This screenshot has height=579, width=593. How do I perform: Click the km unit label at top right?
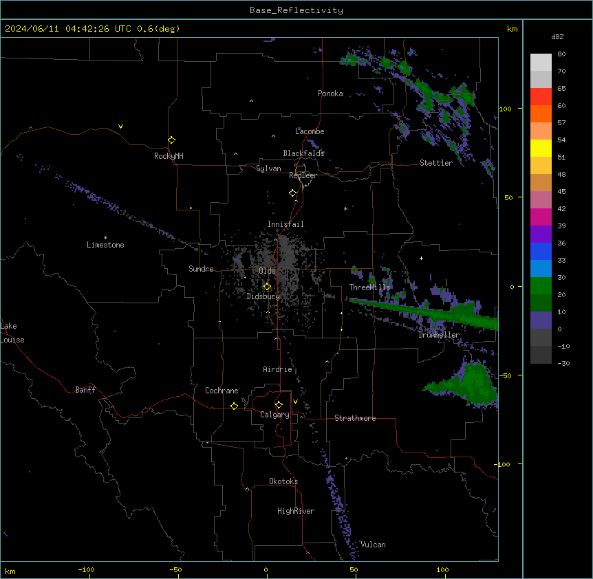click(512, 29)
